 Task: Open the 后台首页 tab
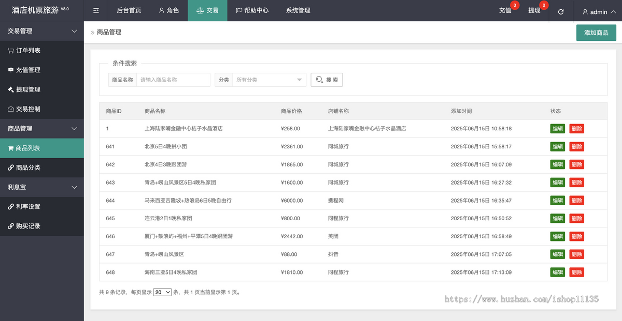pos(129,10)
